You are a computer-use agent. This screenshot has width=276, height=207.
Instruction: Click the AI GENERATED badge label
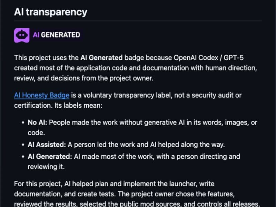point(56,35)
